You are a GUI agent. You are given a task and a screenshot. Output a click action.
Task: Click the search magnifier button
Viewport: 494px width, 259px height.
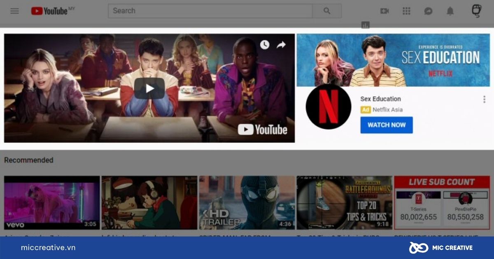click(x=327, y=11)
